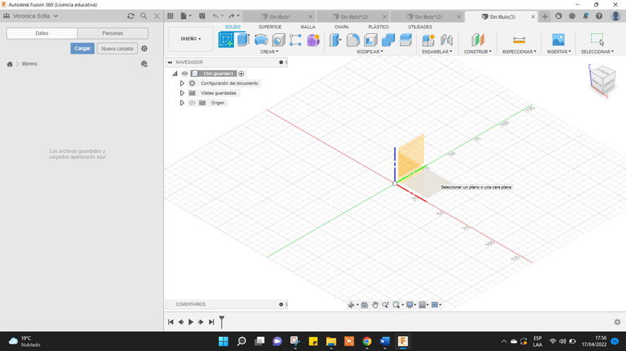Collapse the root component tree node
This screenshot has width=626, height=351.
coord(175,73)
